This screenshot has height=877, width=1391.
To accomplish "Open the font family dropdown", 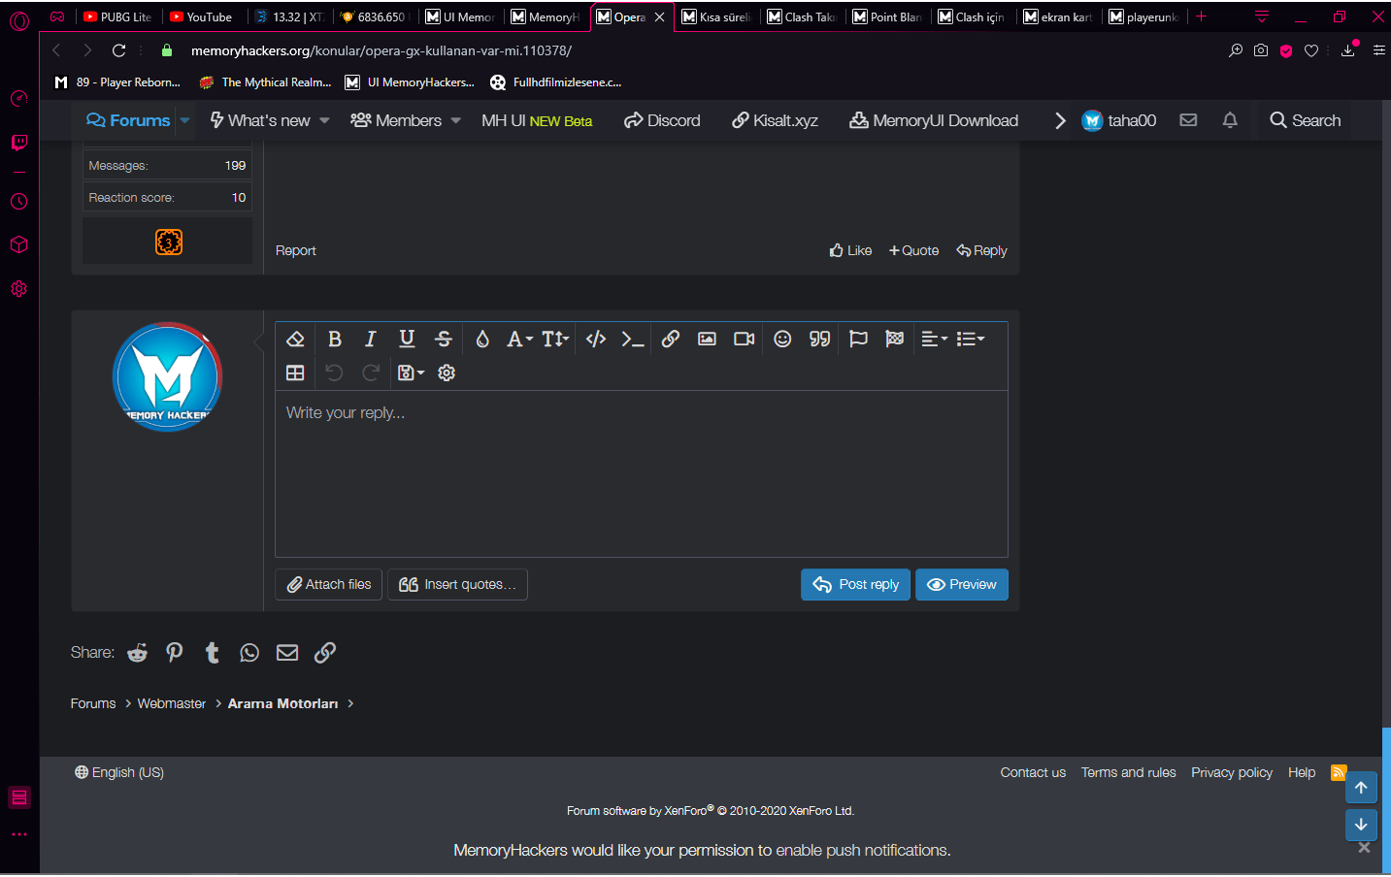I will 519,340.
